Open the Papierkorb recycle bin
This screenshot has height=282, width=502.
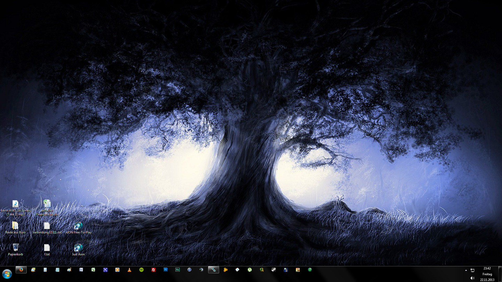click(15, 250)
